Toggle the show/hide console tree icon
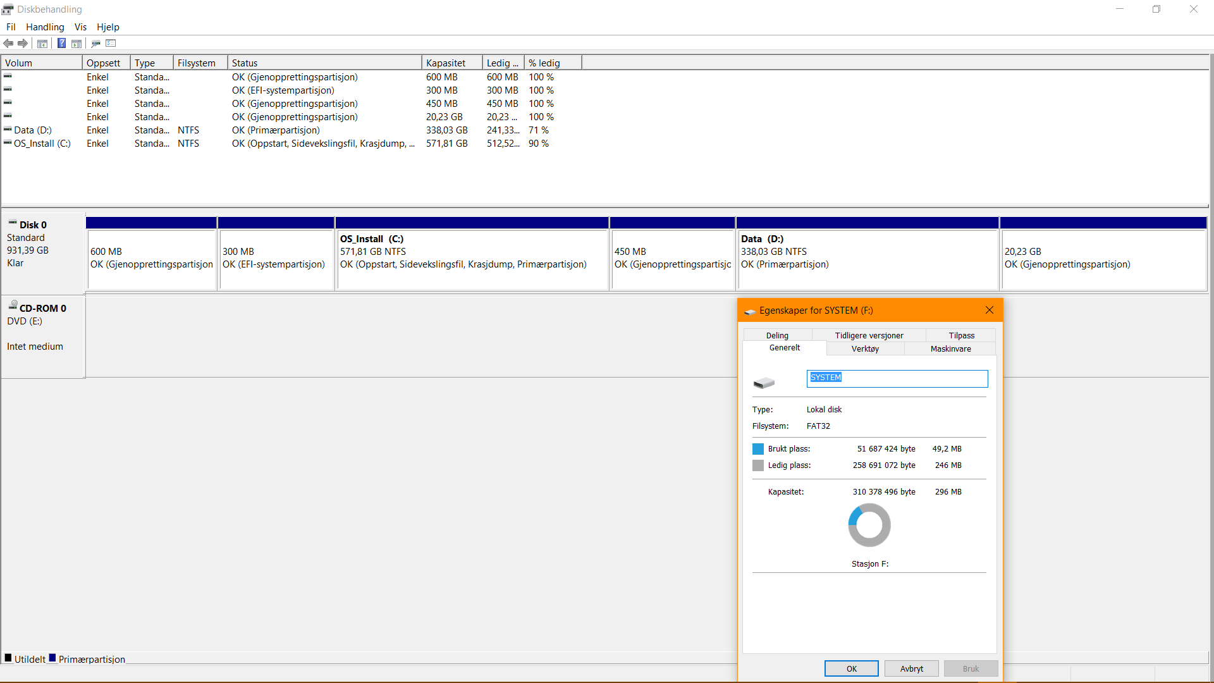The width and height of the screenshot is (1214, 683). point(42,44)
